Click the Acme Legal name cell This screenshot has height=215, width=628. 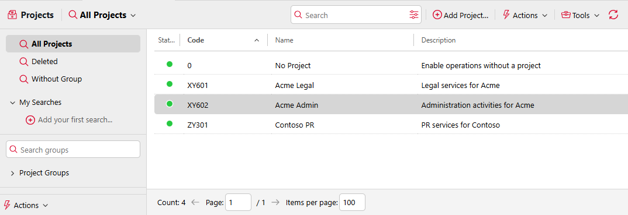(294, 86)
